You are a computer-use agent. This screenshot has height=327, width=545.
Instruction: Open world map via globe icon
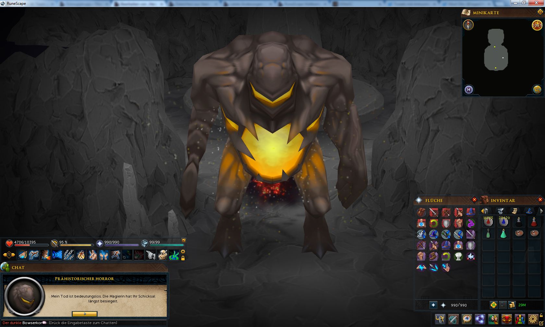(x=537, y=90)
